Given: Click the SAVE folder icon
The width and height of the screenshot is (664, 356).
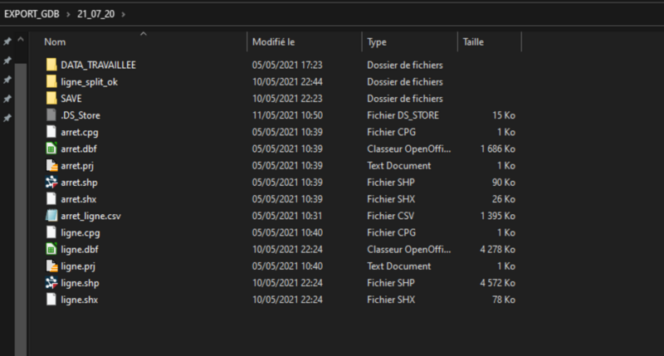Looking at the screenshot, I should tap(51, 99).
